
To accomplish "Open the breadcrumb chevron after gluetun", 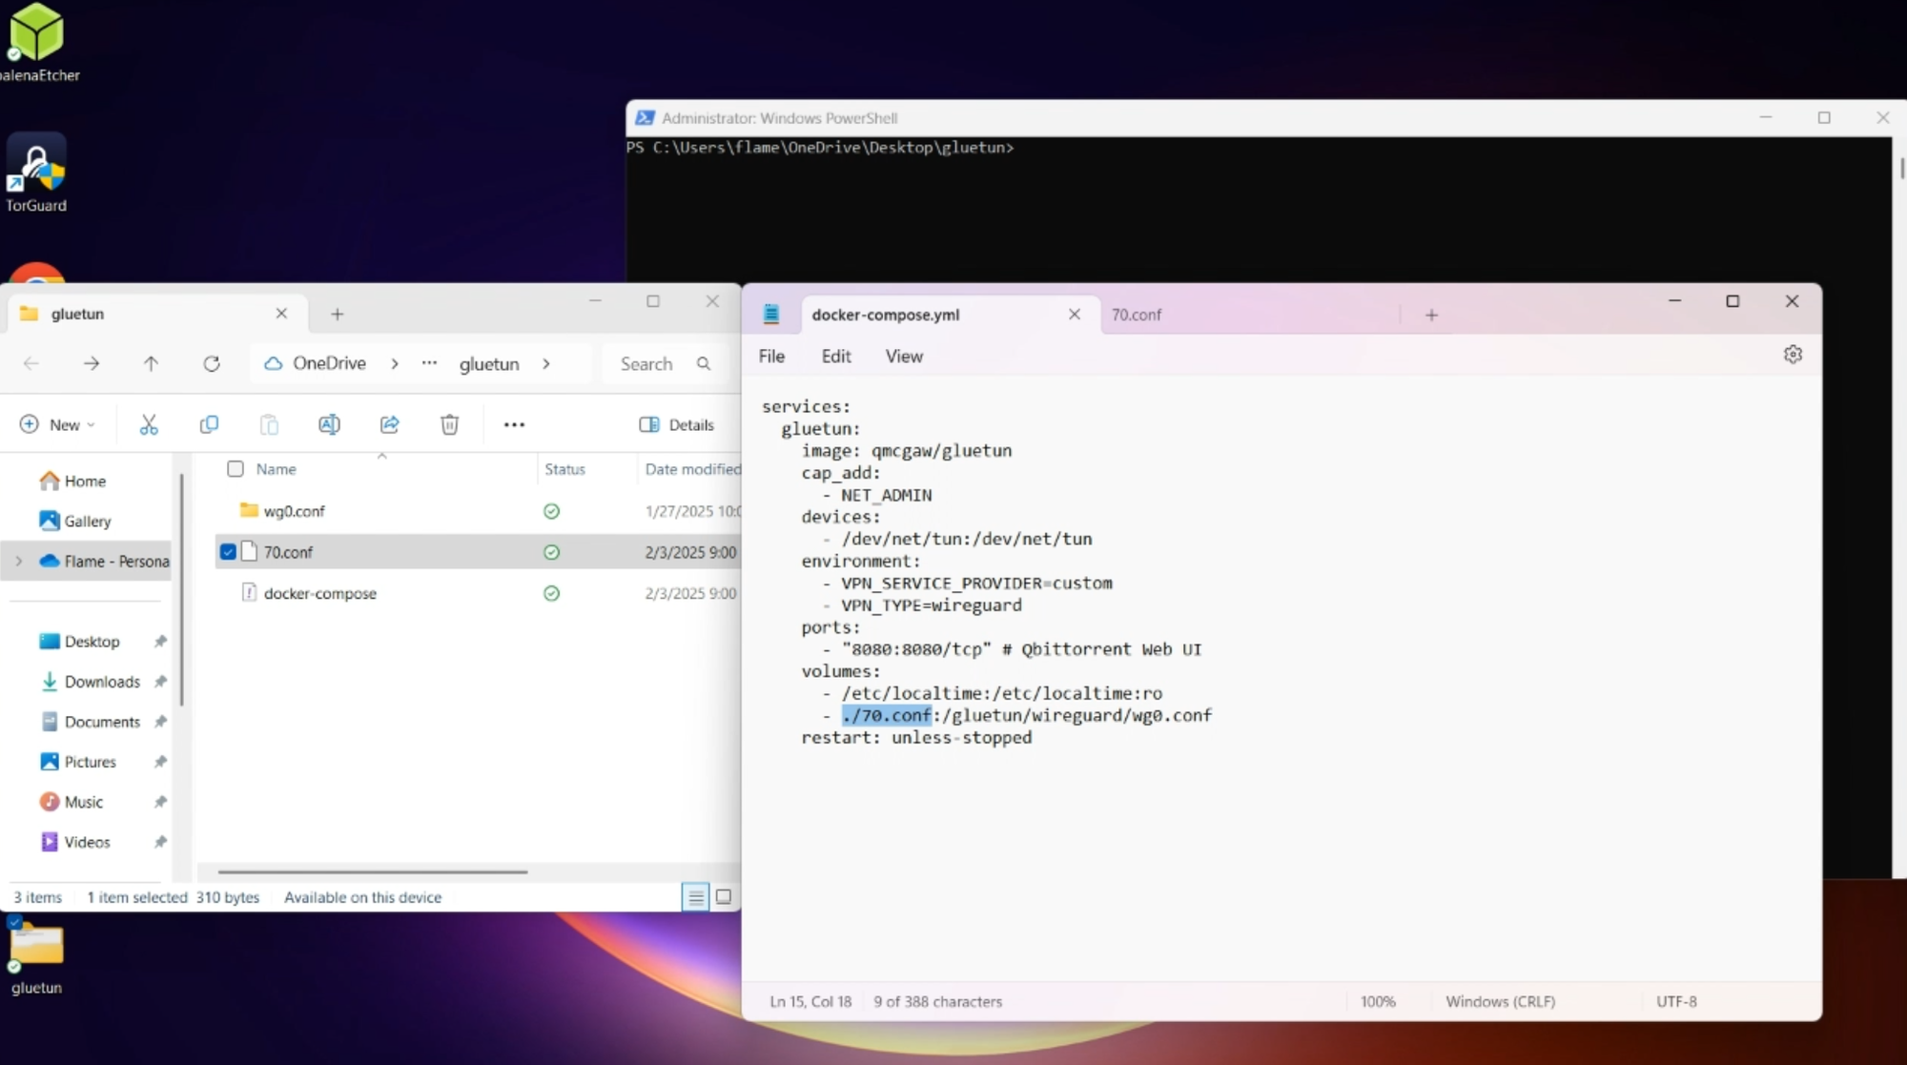I will [546, 363].
